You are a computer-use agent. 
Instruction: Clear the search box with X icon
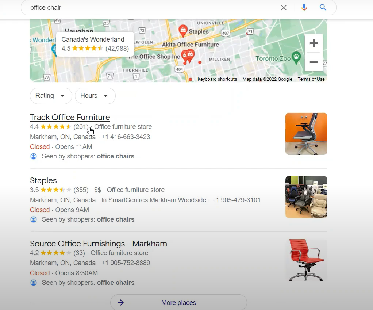tap(284, 8)
